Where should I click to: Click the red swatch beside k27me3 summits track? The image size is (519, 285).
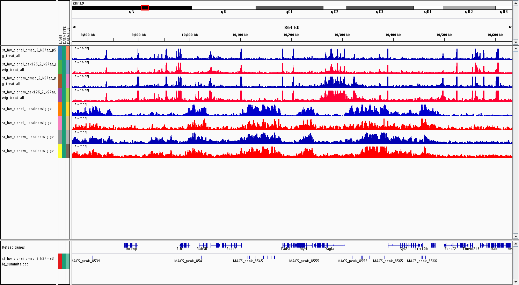(x=60, y=261)
